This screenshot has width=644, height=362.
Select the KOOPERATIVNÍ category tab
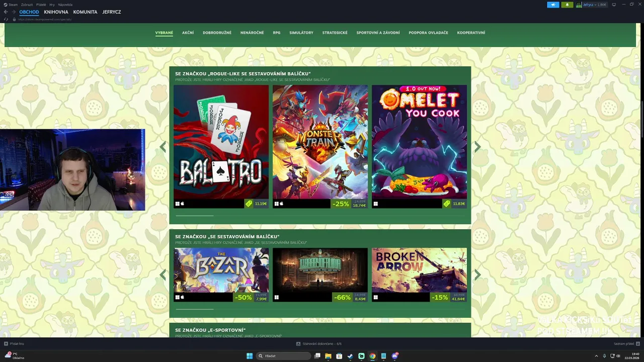coord(471,33)
